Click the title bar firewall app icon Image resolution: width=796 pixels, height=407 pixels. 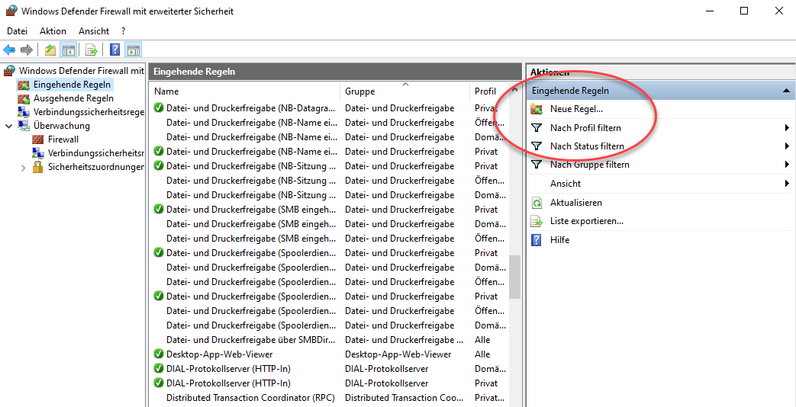(11, 11)
